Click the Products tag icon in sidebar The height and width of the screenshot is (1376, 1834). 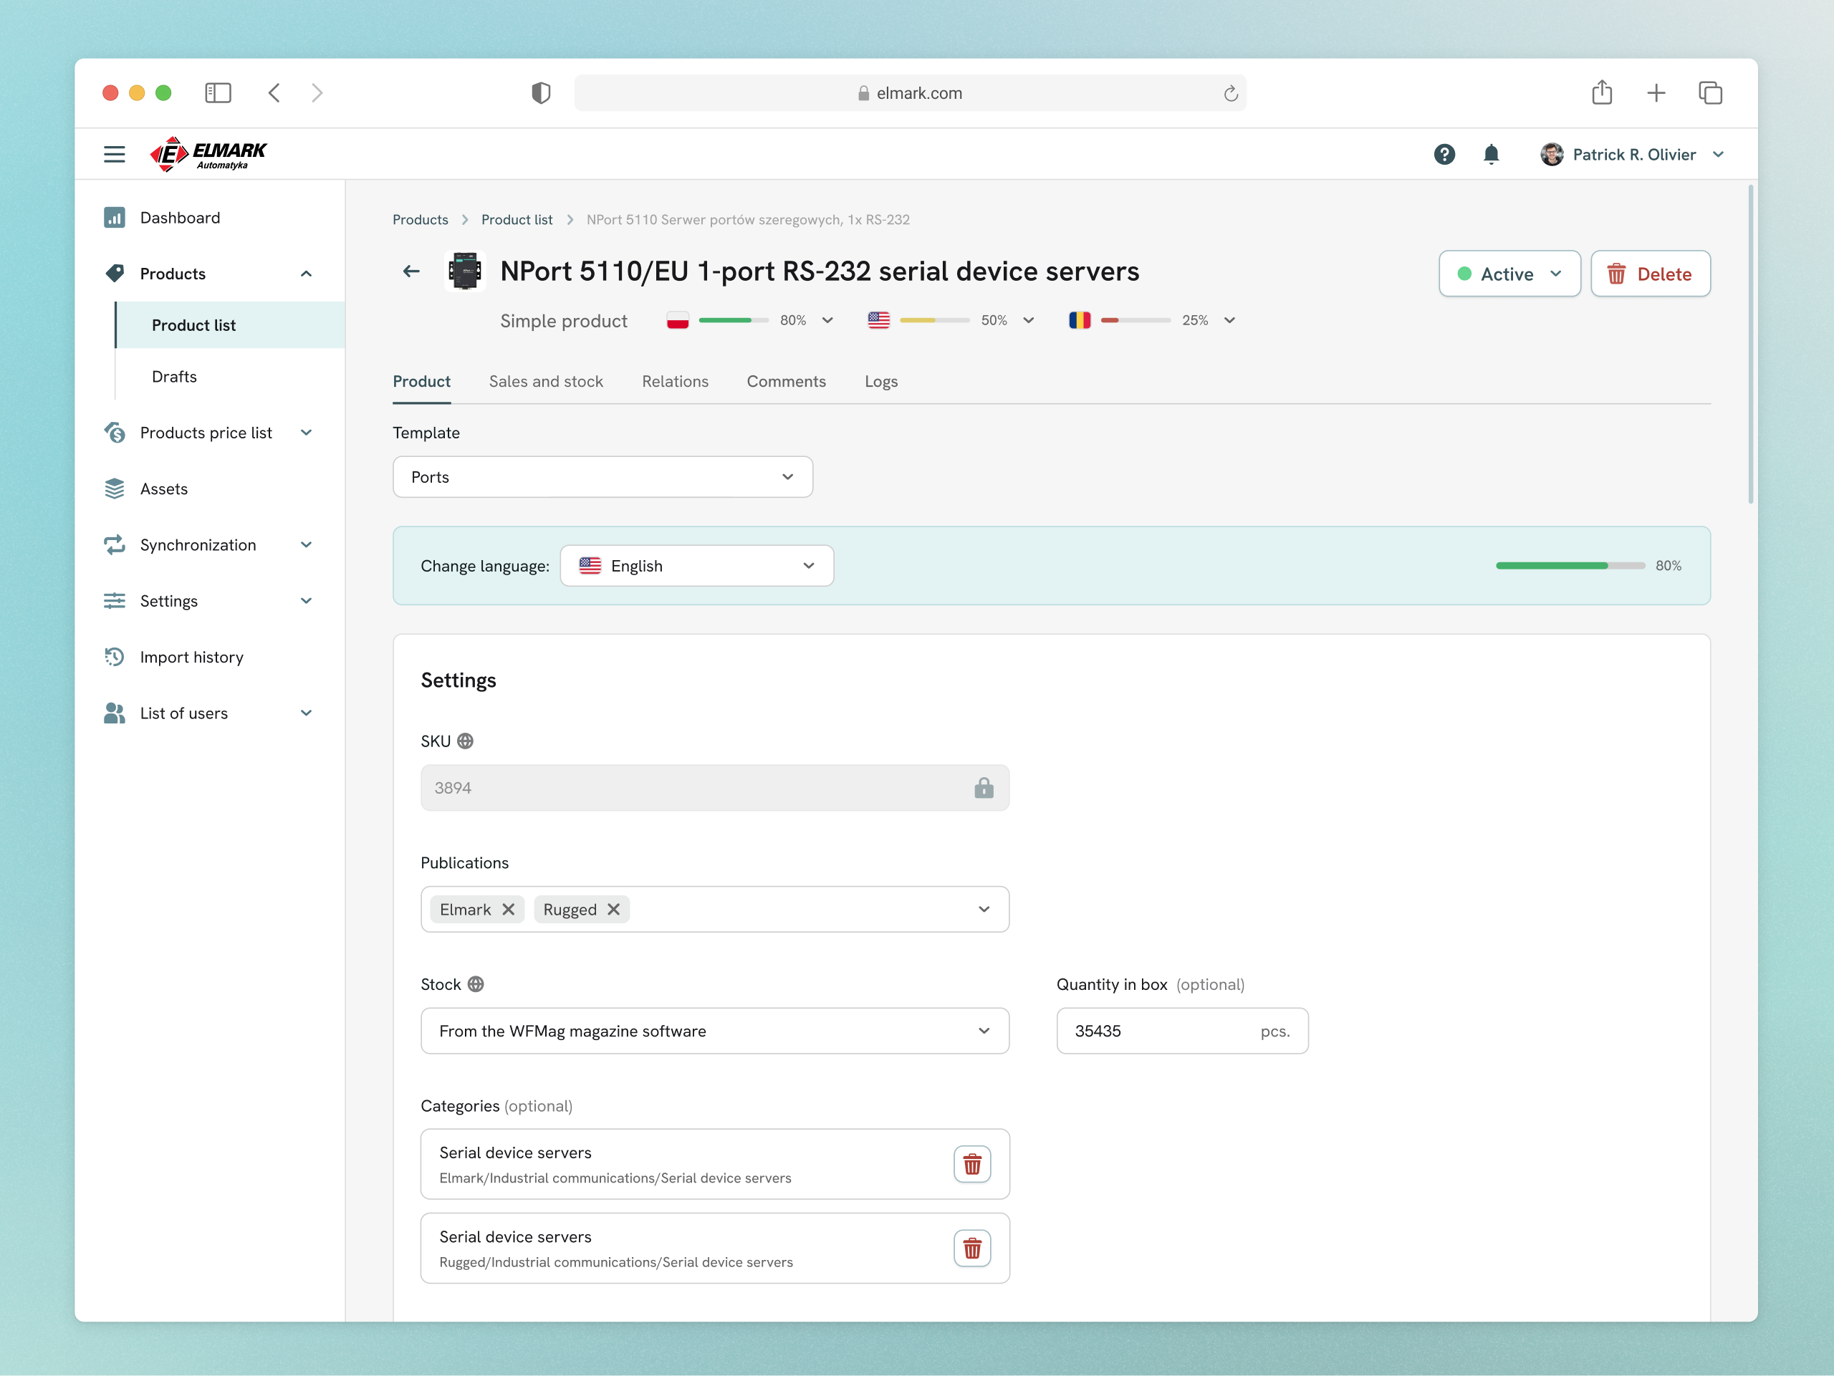(x=115, y=274)
